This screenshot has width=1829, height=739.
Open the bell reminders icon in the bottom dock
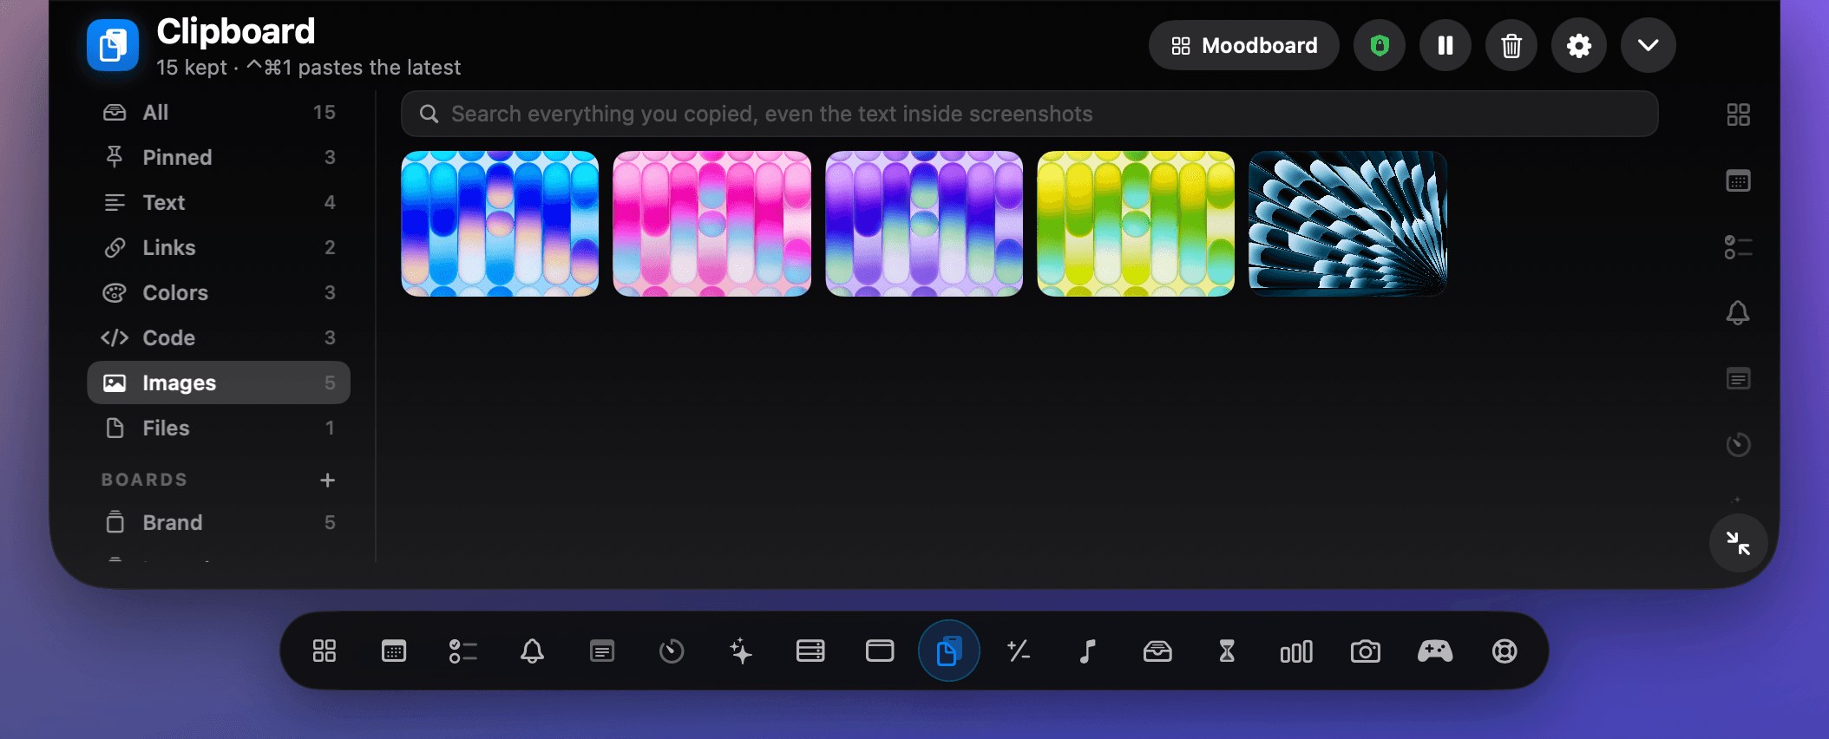click(533, 651)
